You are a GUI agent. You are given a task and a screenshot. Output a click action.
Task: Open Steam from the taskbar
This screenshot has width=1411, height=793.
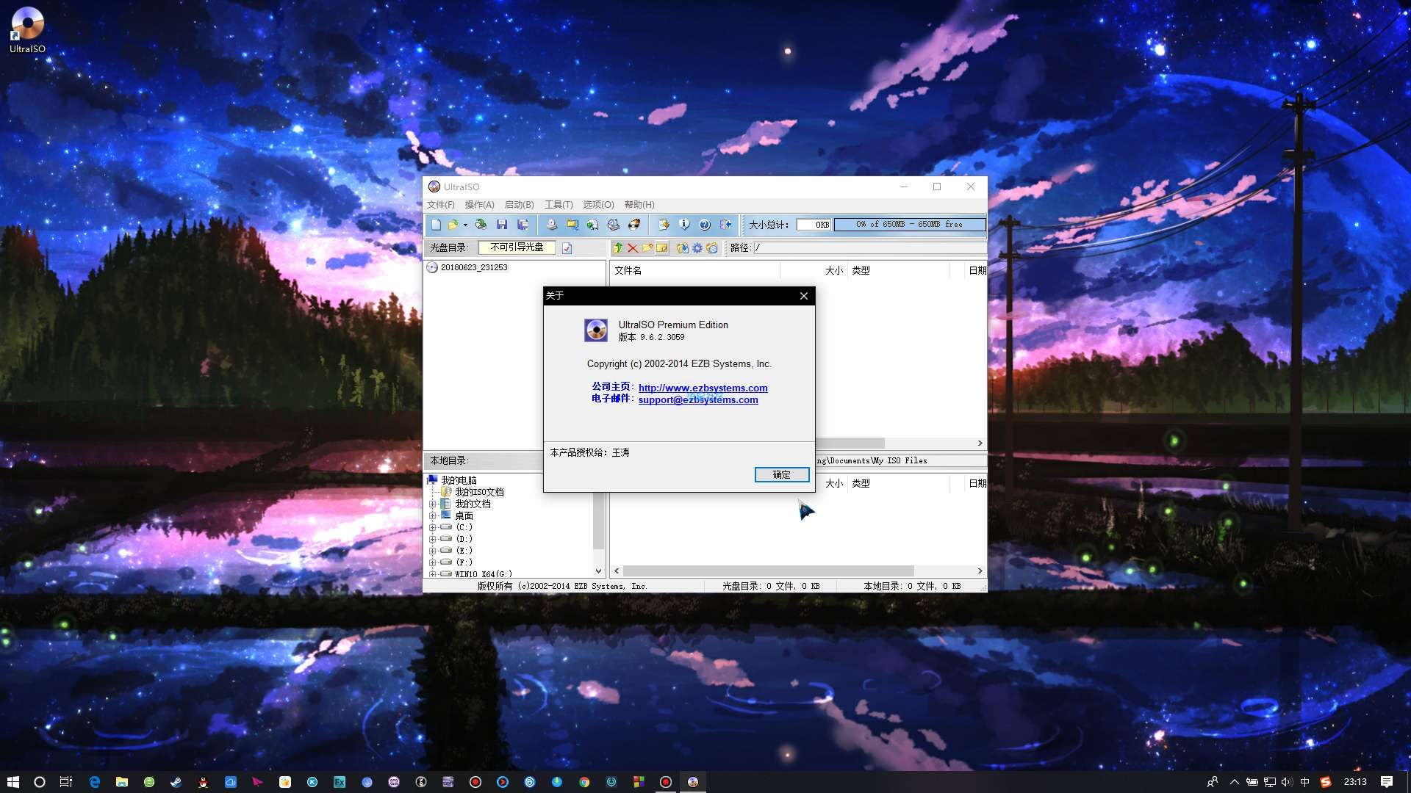click(176, 782)
